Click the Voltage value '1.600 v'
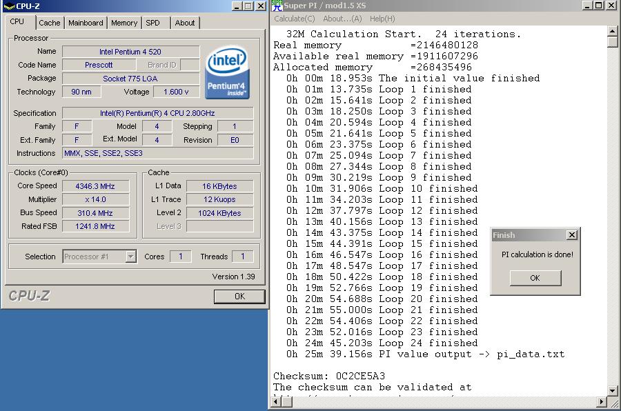The image size is (621, 411). click(176, 92)
